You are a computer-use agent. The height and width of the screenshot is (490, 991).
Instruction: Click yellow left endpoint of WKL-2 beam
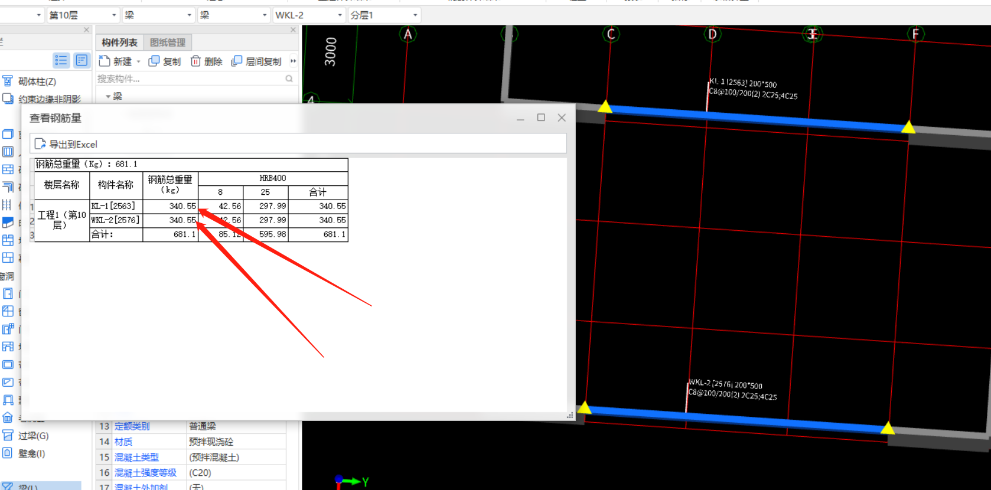[584, 407]
